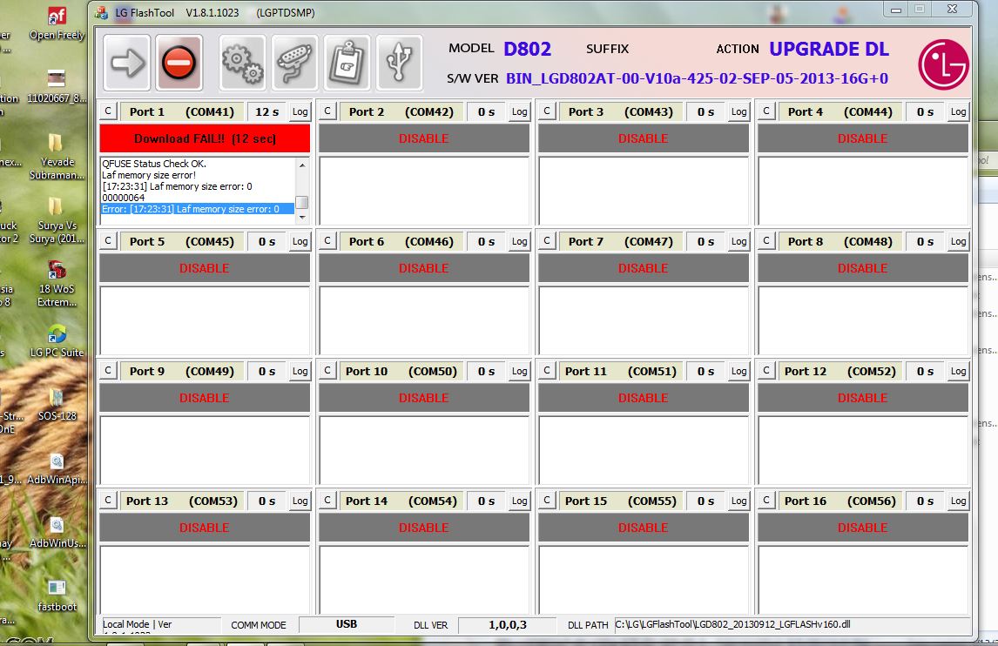Viewport: 998px width, 646px height.
Task: Open serial port connector settings icon
Action: [x=294, y=63]
